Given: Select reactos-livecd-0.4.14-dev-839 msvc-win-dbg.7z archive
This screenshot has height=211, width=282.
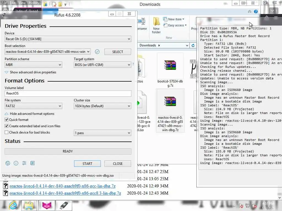Looking at the screenshot, I should [170, 110].
